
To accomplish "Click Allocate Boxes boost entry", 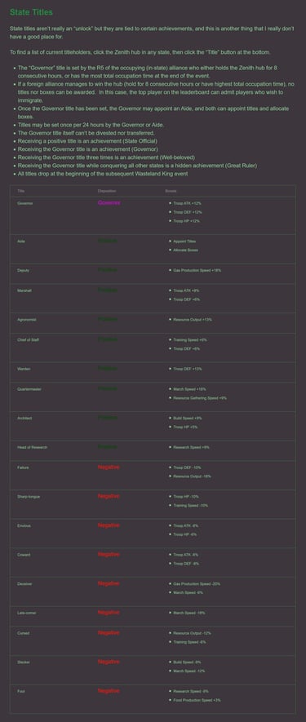I will click(x=185, y=250).
